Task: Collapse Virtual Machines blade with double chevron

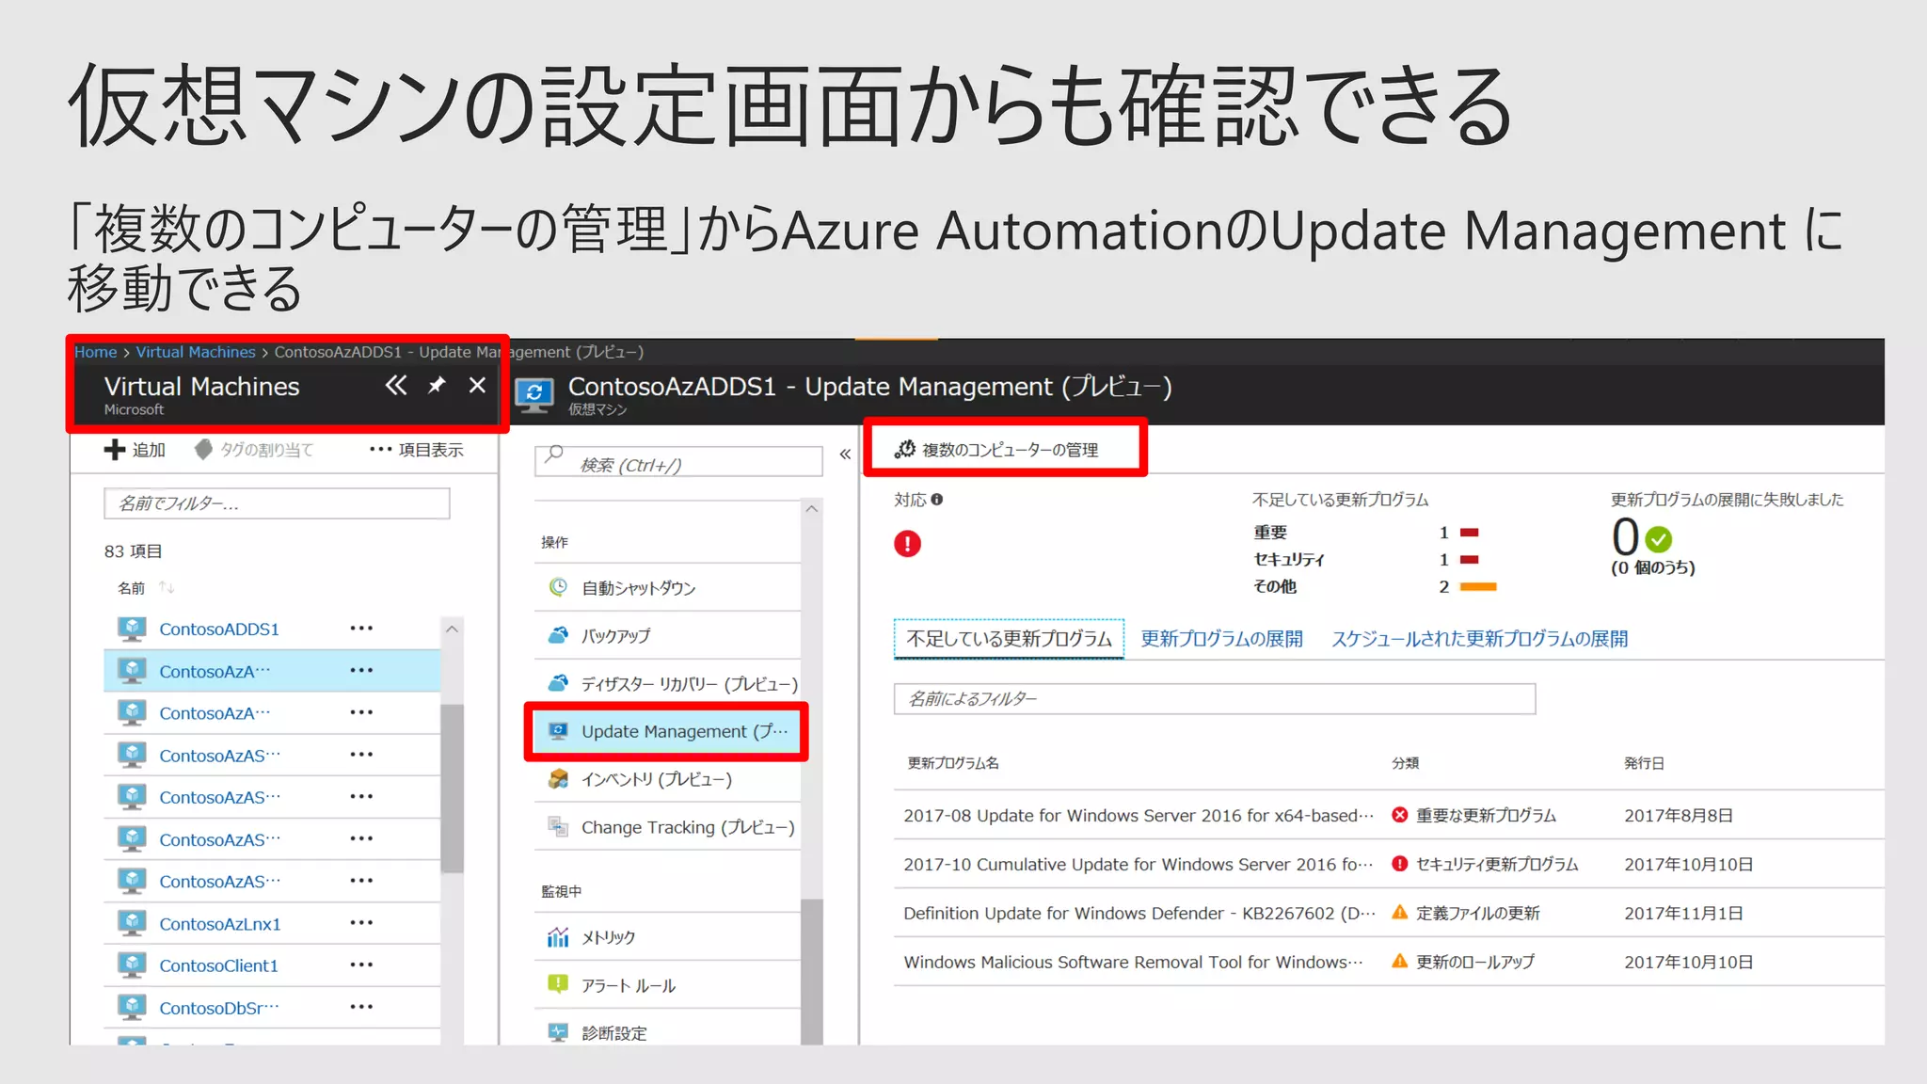Action: pyautogui.click(x=396, y=386)
